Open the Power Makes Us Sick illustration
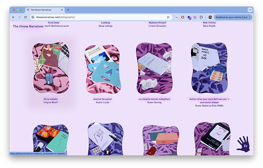The width and height of the screenshot is (263, 168). [x=209, y=68]
